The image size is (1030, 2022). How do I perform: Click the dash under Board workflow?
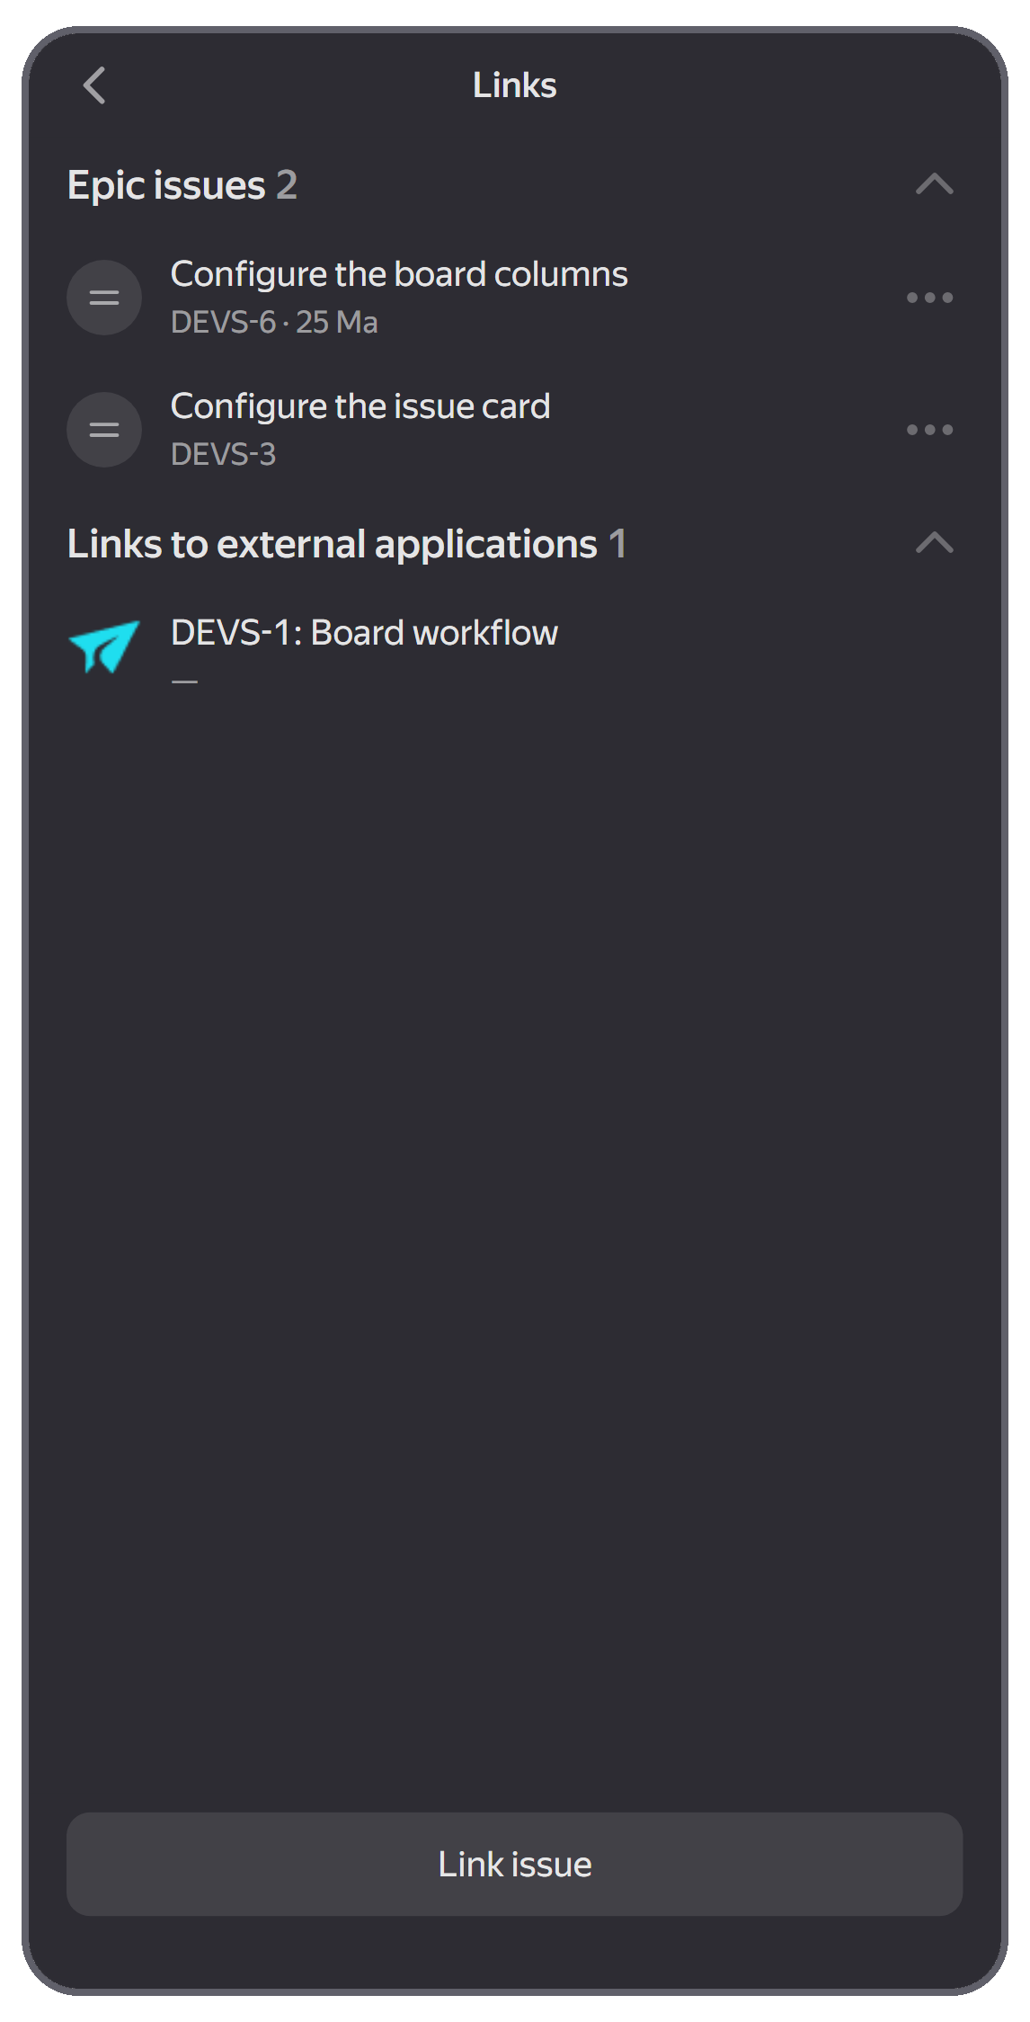pyautogui.click(x=184, y=681)
